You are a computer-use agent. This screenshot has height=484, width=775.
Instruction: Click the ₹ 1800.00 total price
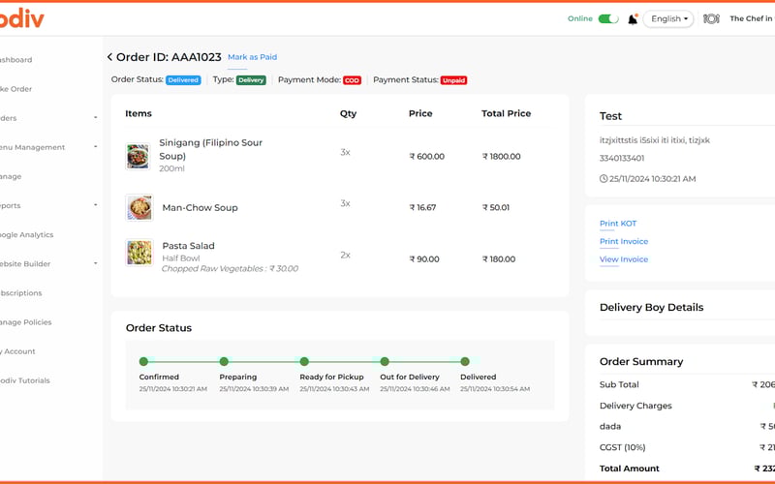pos(501,157)
